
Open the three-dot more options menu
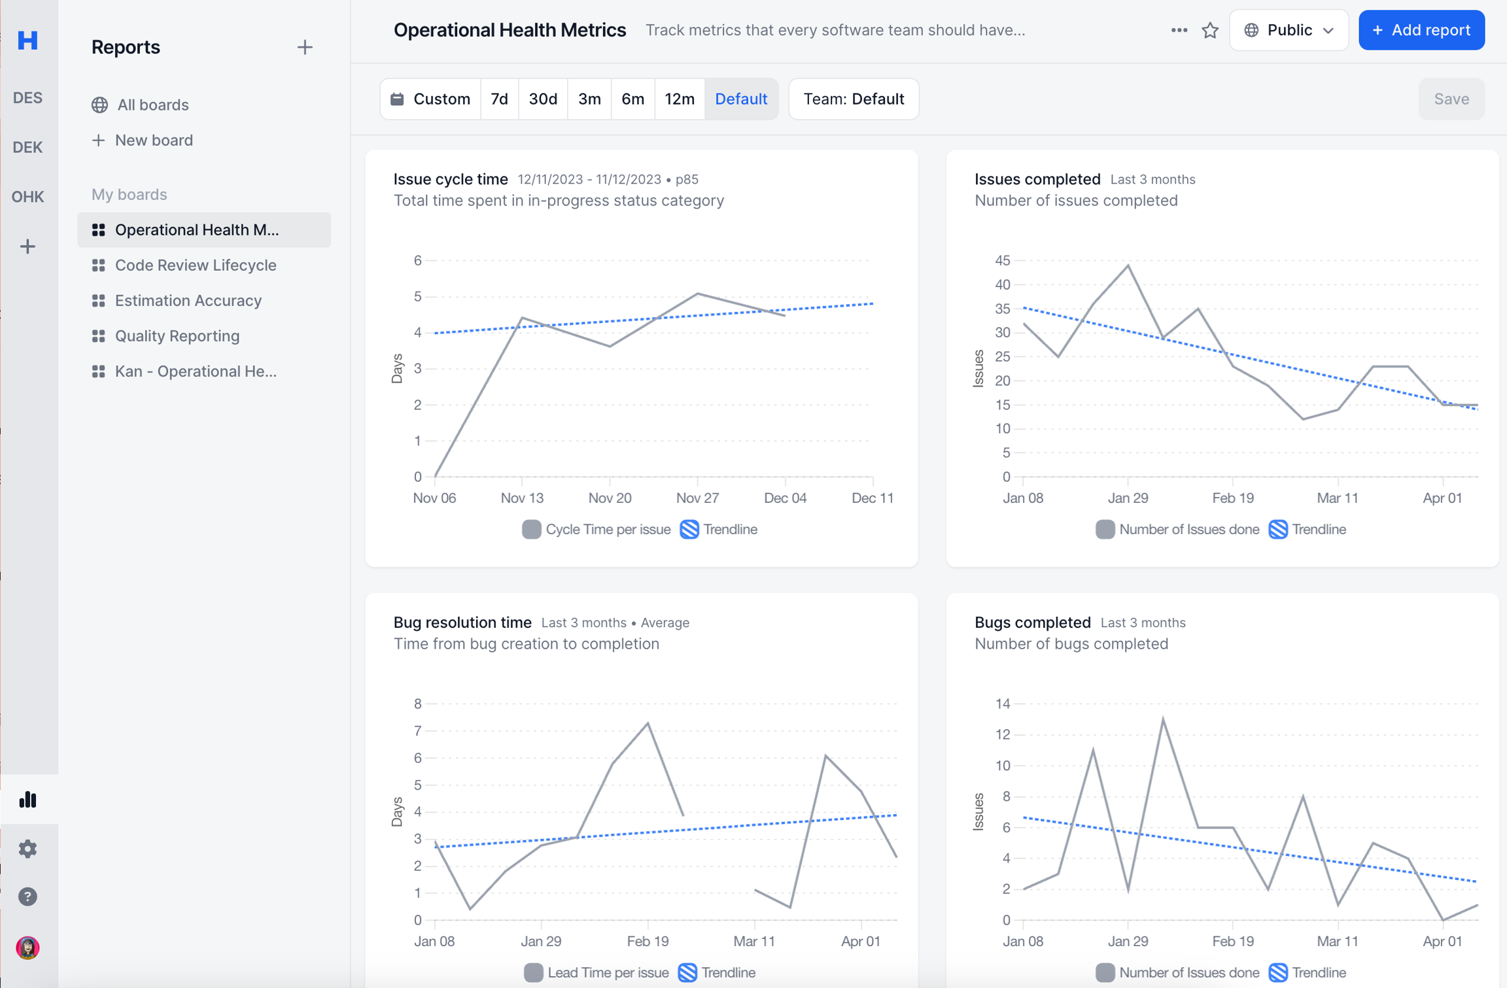[1179, 30]
